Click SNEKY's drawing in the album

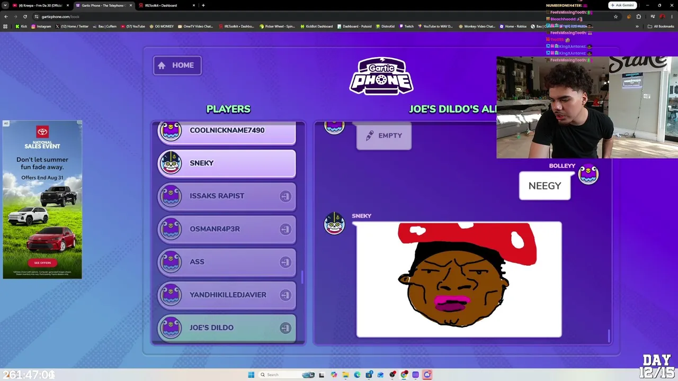pyautogui.click(x=459, y=279)
